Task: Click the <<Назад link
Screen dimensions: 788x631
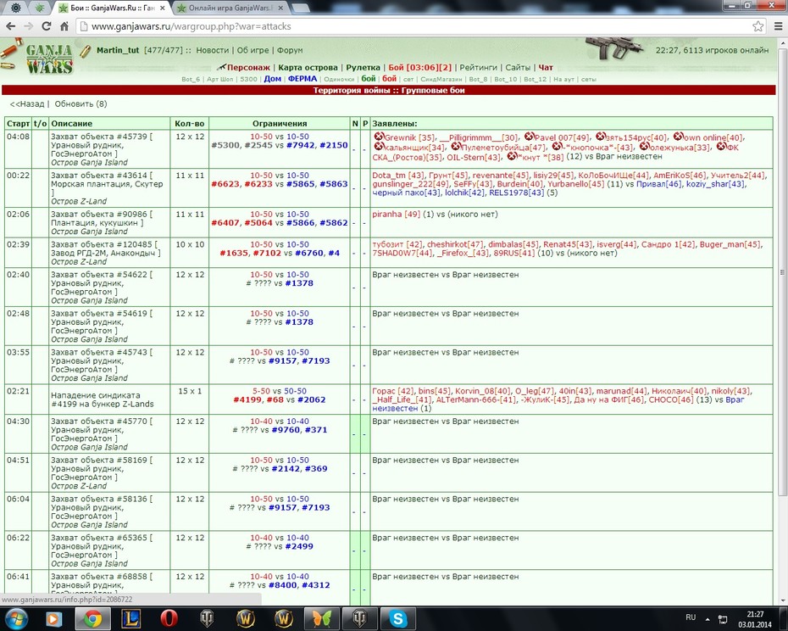Action: click(27, 103)
